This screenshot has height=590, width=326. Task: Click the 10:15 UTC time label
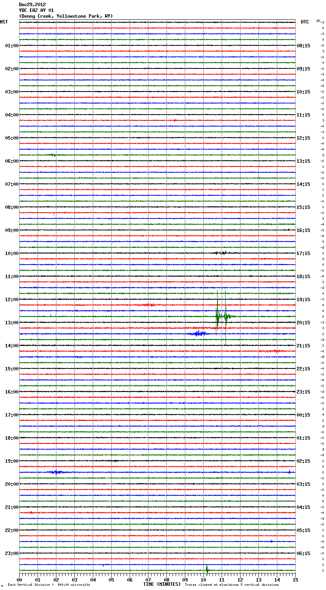tap(303, 92)
